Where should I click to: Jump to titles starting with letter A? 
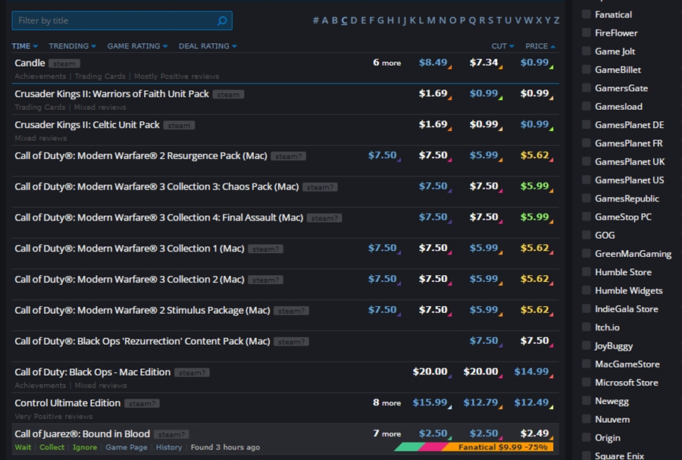325,20
